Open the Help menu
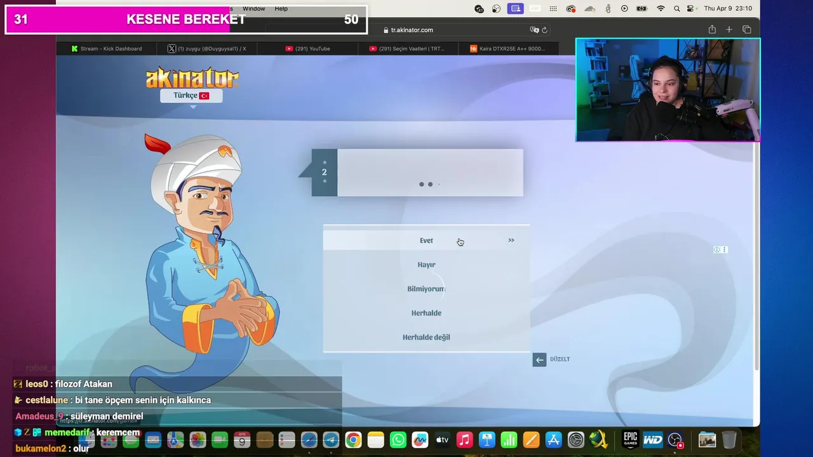 coord(281,8)
